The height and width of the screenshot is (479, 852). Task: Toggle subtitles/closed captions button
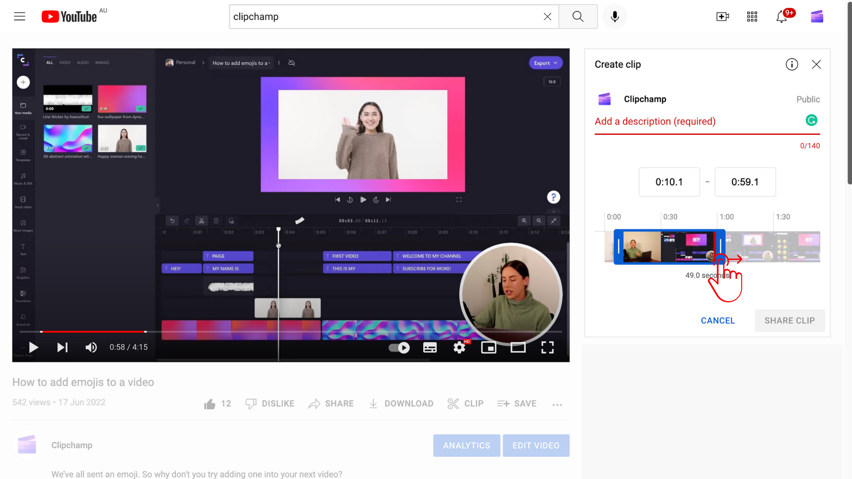pyautogui.click(x=430, y=348)
